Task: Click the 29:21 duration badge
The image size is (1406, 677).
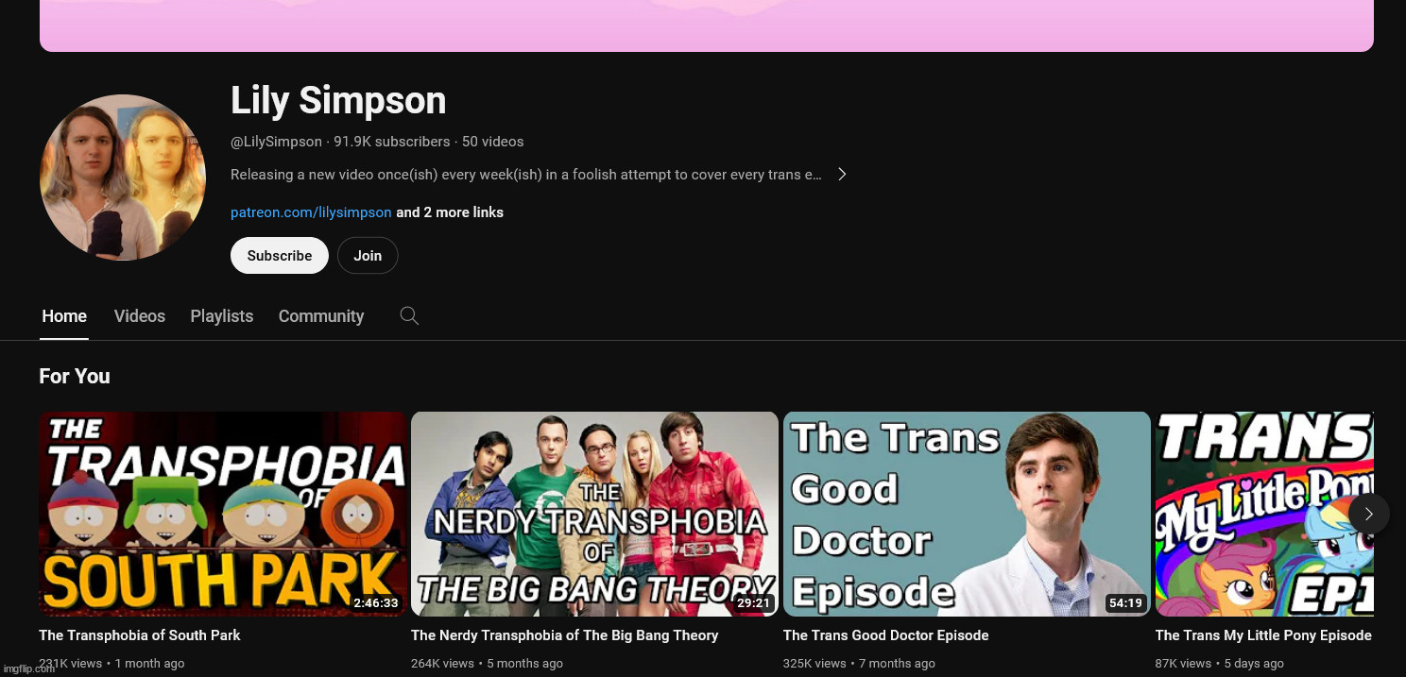Action: coord(753,602)
